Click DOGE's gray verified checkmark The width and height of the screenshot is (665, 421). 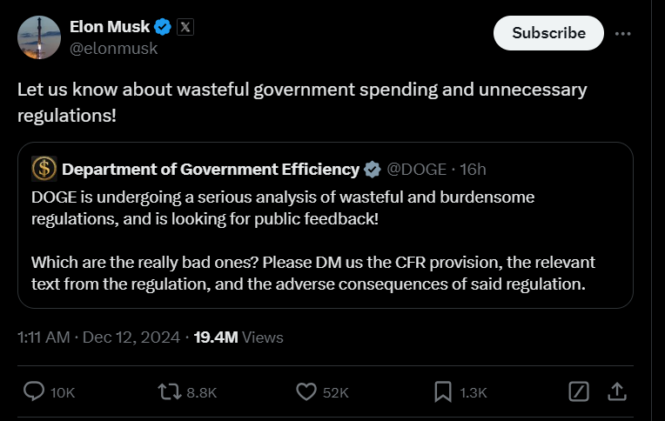(x=372, y=169)
